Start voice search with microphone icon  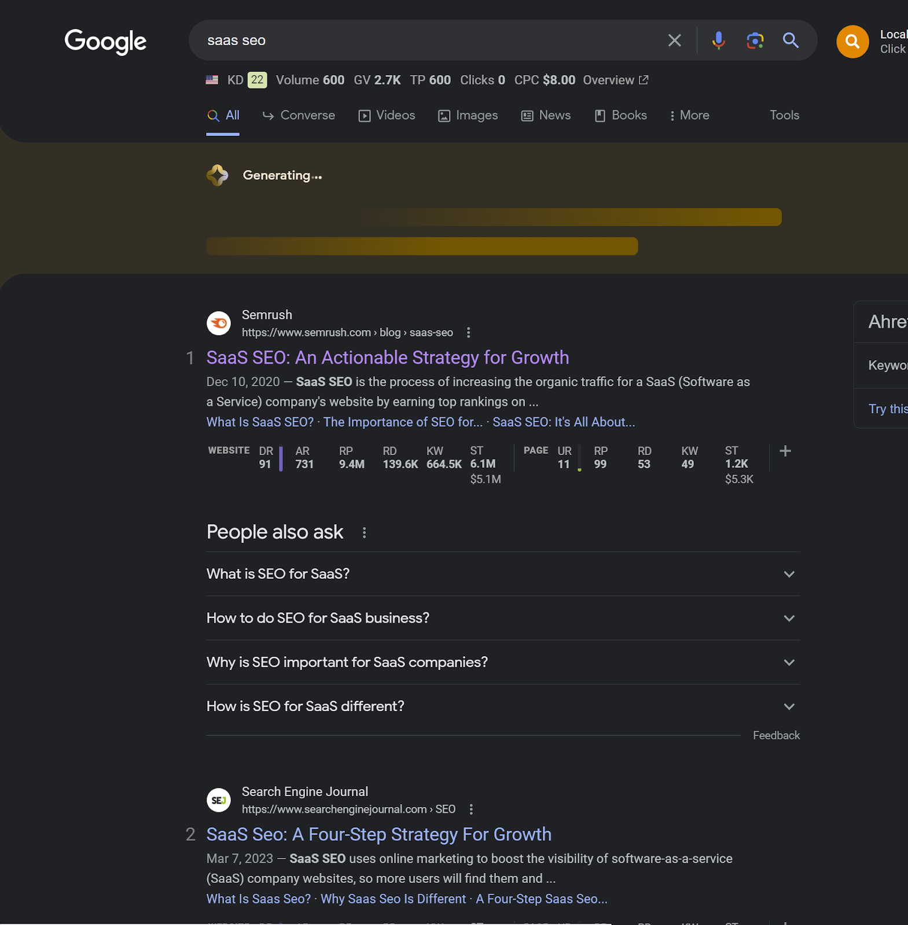click(719, 40)
